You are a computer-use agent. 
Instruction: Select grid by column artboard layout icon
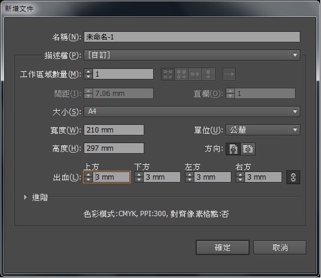point(181,74)
